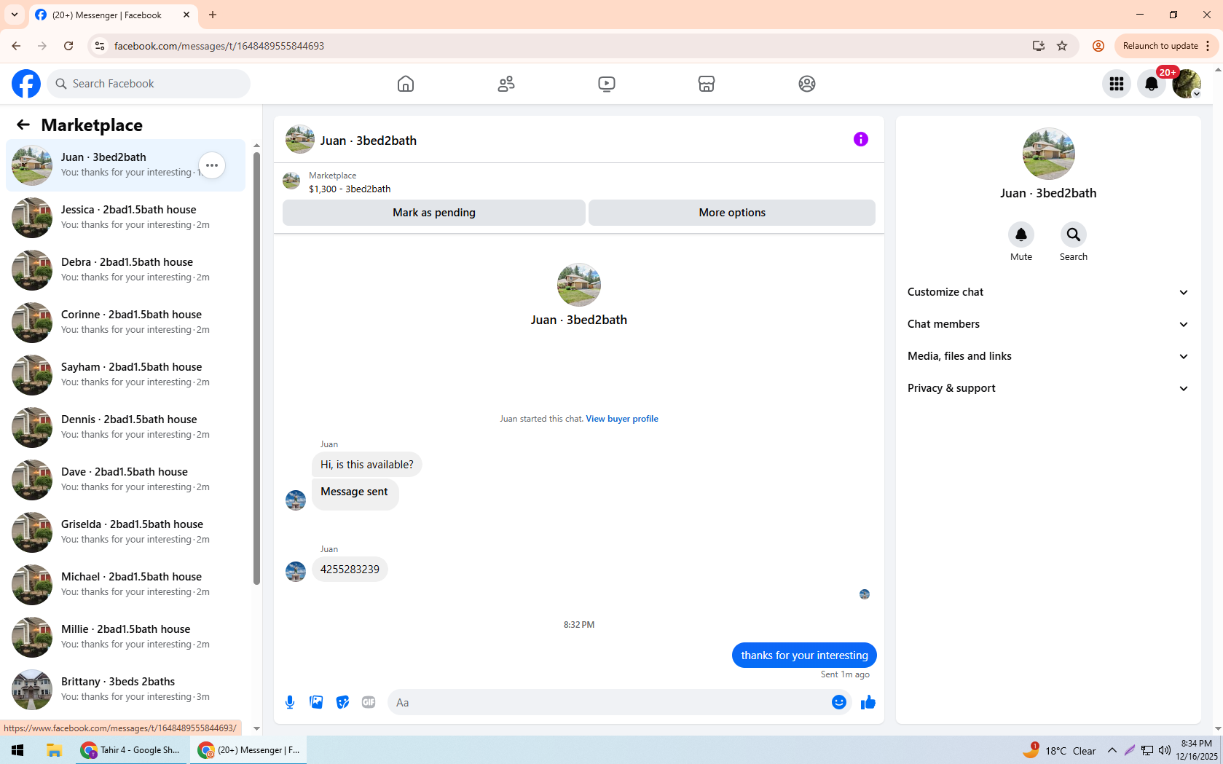
Task: Send a thumbs-up like
Action: (x=868, y=702)
